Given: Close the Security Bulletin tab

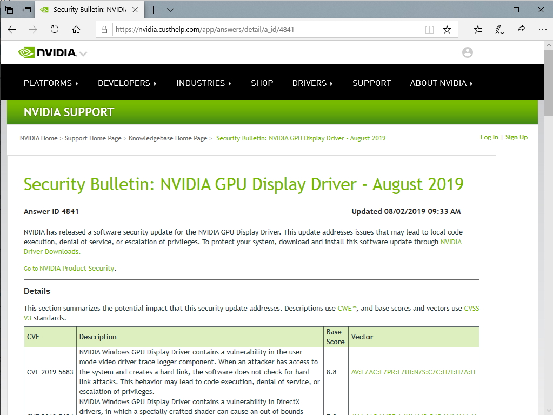Looking at the screenshot, I should coord(135,10).
